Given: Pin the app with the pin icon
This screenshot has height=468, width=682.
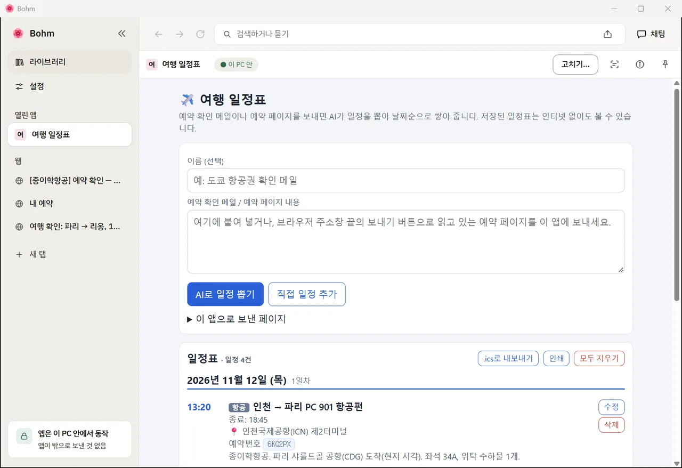Looking at the screenshot, I should coord(665,64).
